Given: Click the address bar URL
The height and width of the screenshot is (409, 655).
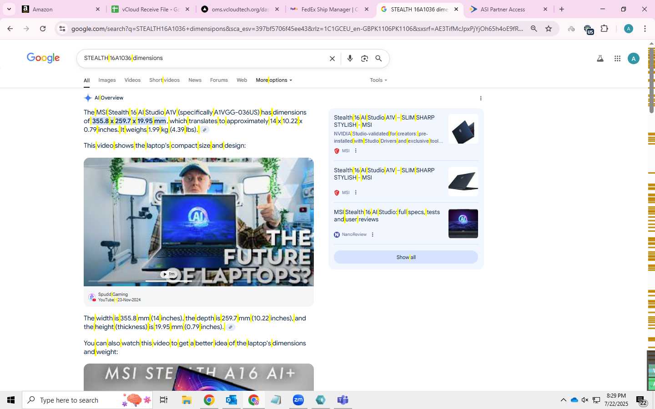Looking at the screenshot, I should 297,29.
